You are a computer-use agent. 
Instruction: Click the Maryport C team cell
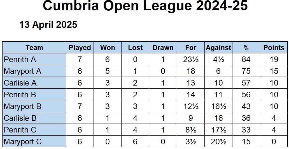(x=34, y=141)
